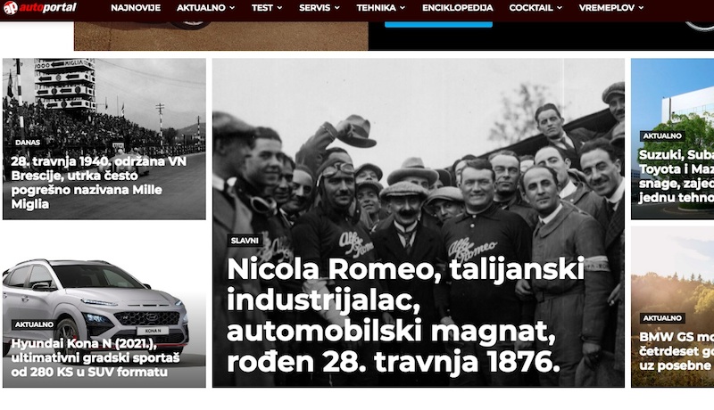
Task: Open the Hyundai Kona N article headline
Action: (95, 357)
